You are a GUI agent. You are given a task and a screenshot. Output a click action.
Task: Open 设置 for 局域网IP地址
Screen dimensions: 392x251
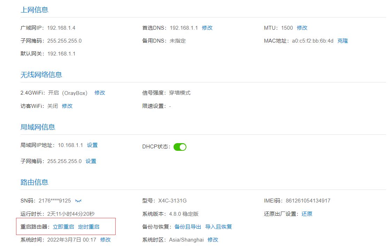(x=92, y=145)
